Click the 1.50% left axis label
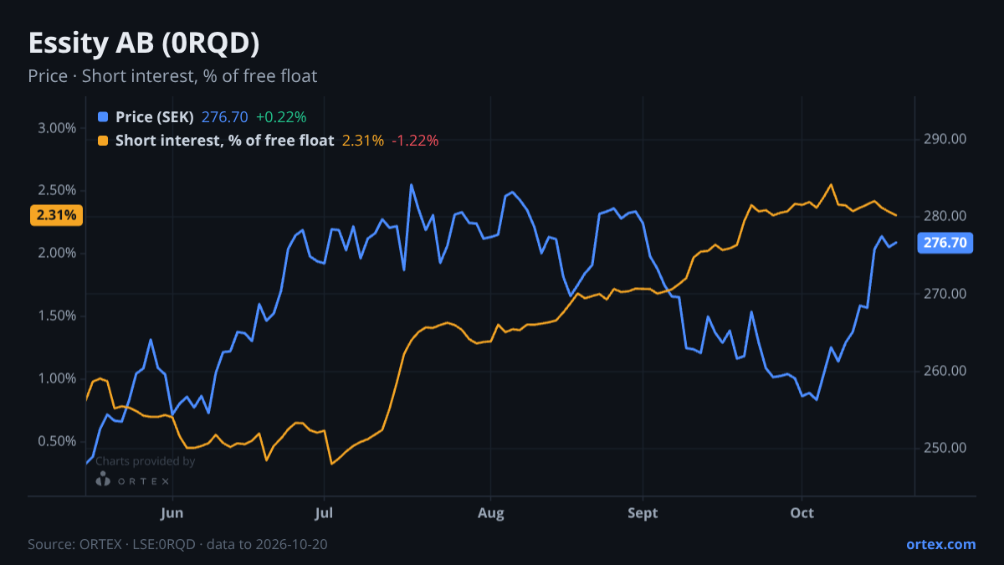The width and height of the screenshot is (1004, 565). click(x=57, y=316)
